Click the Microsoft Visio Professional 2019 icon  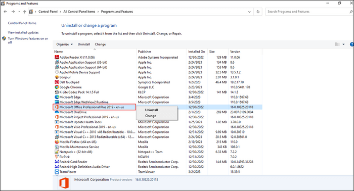tap(57, 127)
